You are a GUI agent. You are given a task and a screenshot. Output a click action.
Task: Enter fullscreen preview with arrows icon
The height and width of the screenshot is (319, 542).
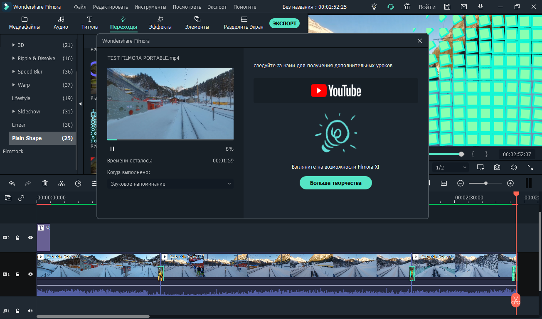coord(530,167)
